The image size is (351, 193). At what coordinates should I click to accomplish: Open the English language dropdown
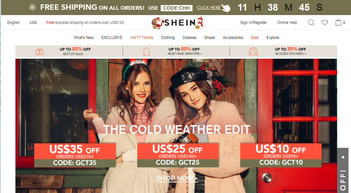(x=14, y=23)
